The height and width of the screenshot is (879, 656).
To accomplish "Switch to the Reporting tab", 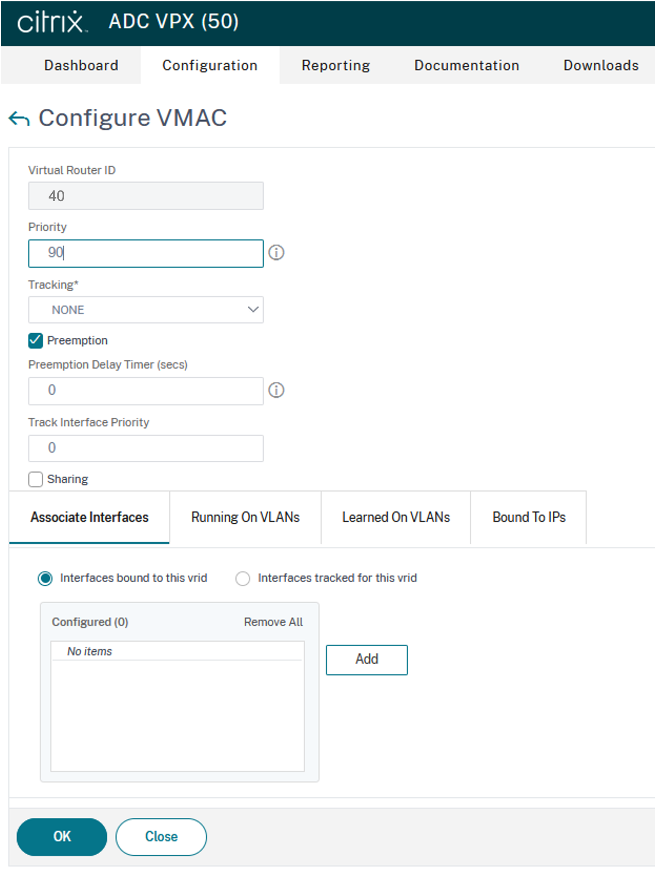I will pos(336,66).
